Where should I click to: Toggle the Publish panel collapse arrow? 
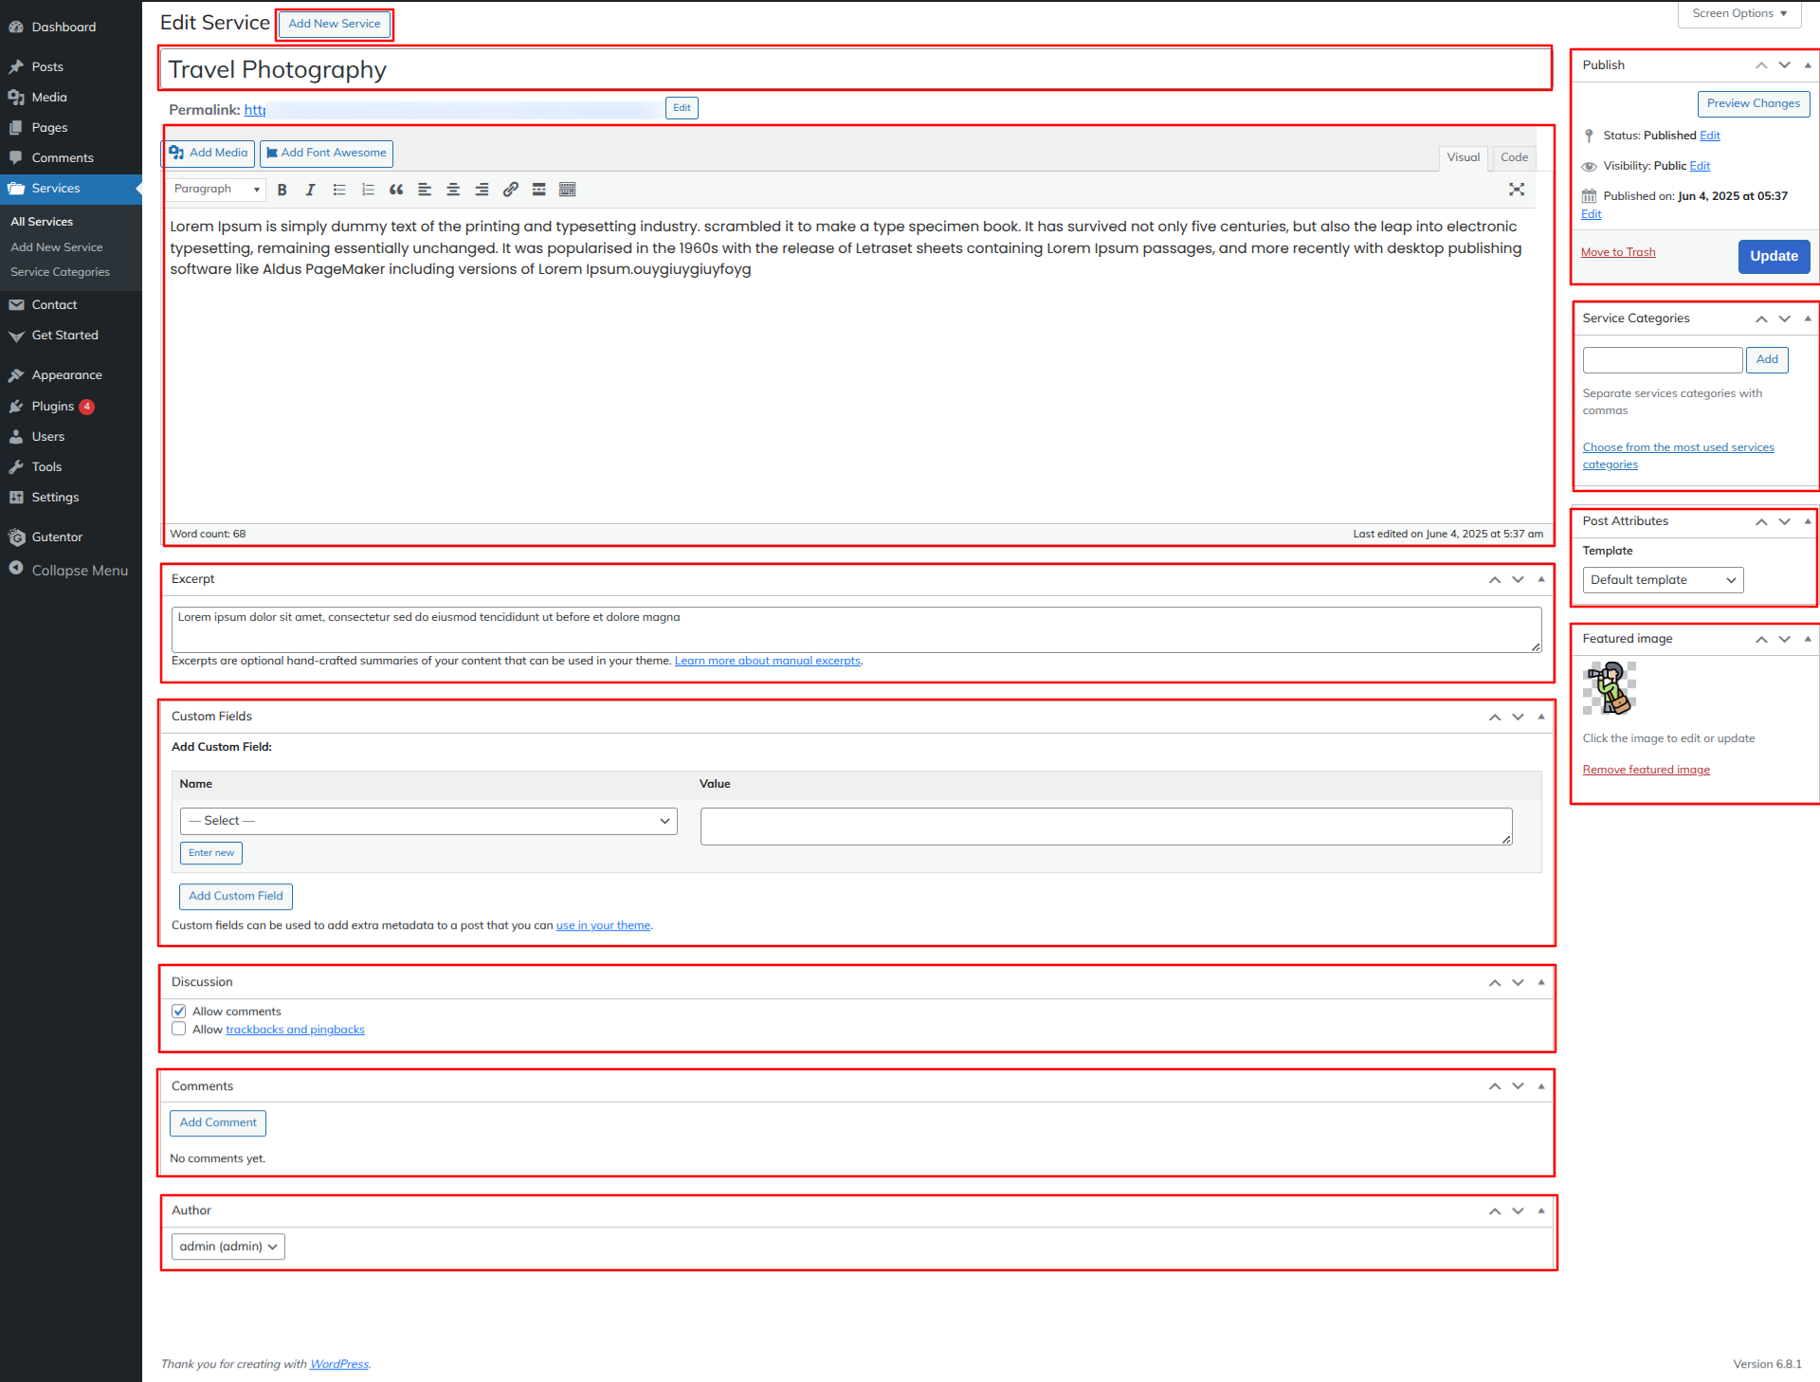(x=1808, y=65)
